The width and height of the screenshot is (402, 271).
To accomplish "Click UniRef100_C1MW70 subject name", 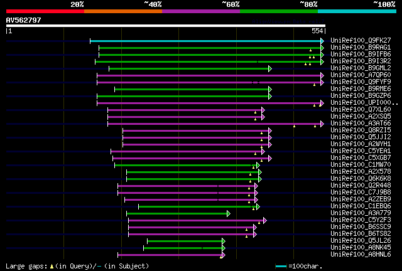I will coord(361,165).
